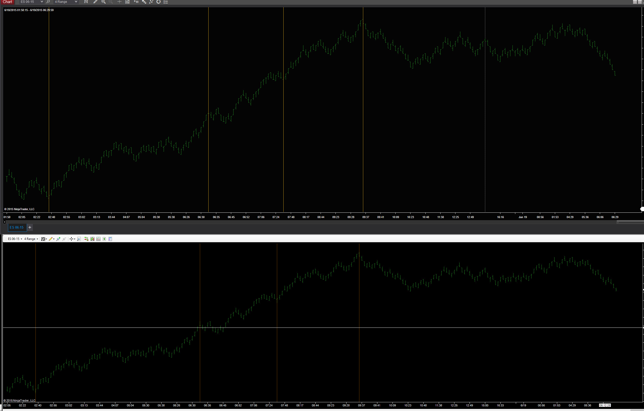The height and width of the screenshot is (411, 644).
Task: Open the data box icon in top toolbar
Action: click(x=128, y=2)
